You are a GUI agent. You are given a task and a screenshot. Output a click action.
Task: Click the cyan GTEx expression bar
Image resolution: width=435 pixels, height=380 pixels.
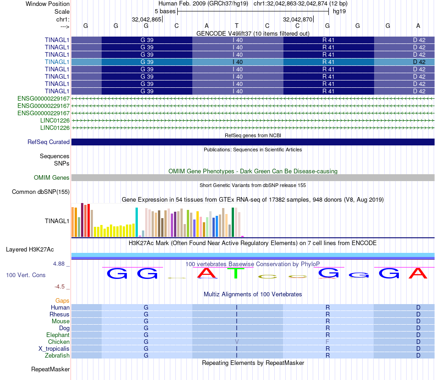(x=136, y=222)
